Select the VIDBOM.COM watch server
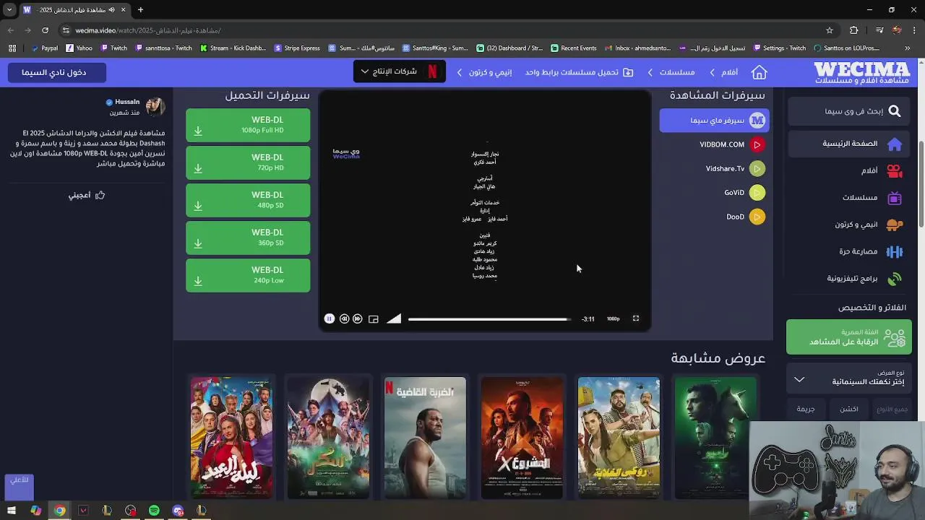The width and height of the screenshot is (925, 520). coord(731,144)
